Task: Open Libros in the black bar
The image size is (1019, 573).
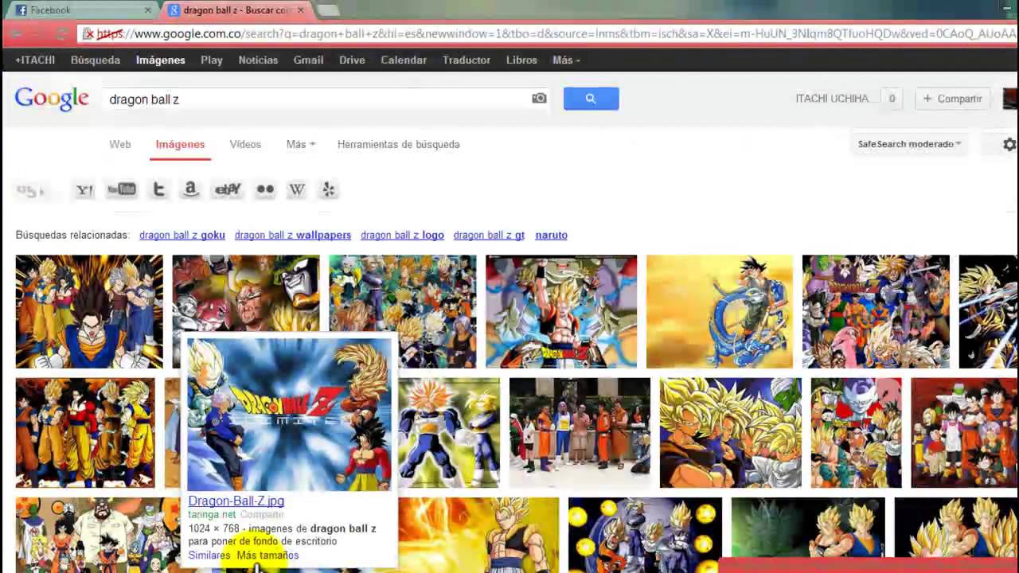Action: pyautogui.click(x=521, y=60)
